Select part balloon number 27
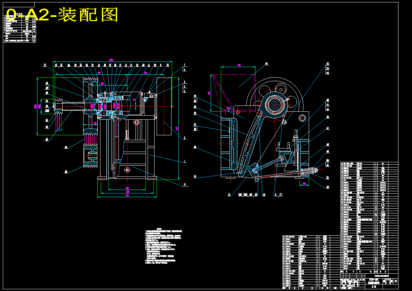Viewport: 412px width, 291px height. click(45, 65)
